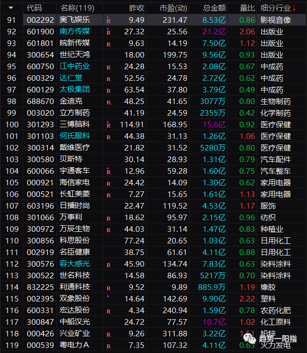Screen dimensions: 307x353
Task: Select stock name 世名科技
Action: 75,275
